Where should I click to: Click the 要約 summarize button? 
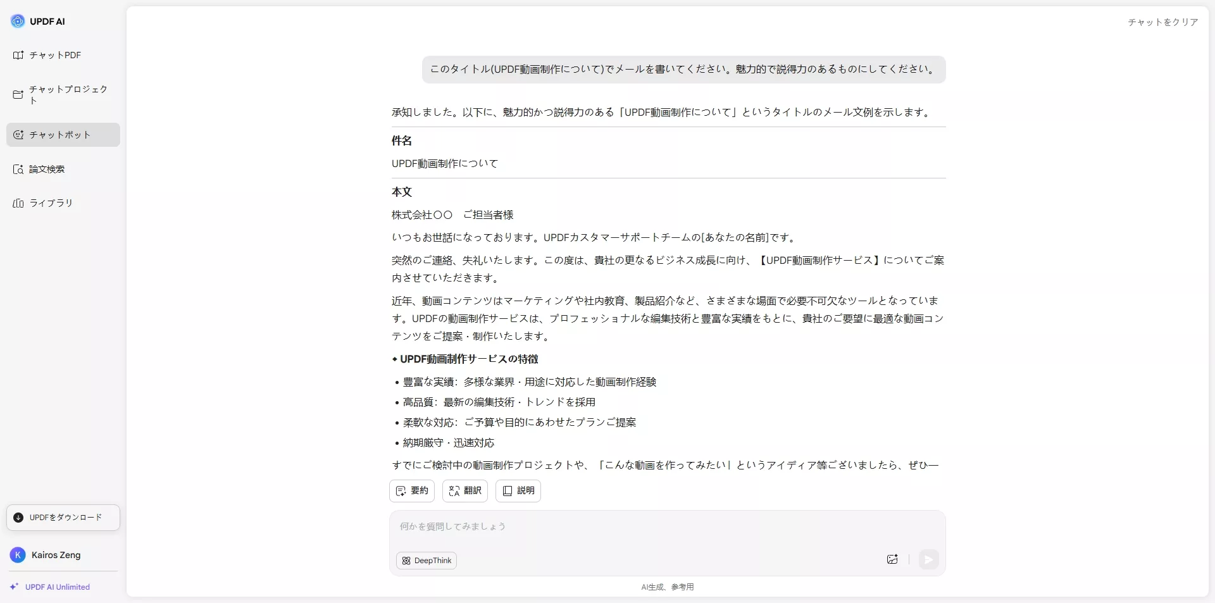coord(412,491)
